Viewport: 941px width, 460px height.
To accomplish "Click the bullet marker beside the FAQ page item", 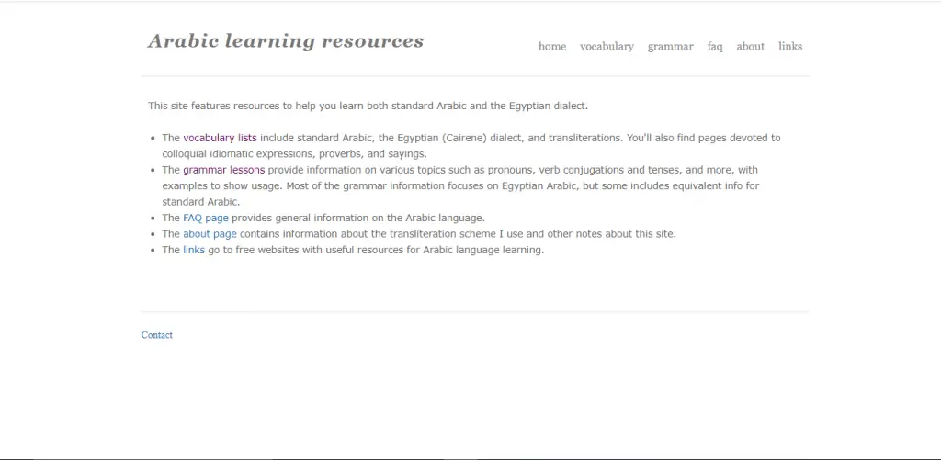I will pos(152,219).
